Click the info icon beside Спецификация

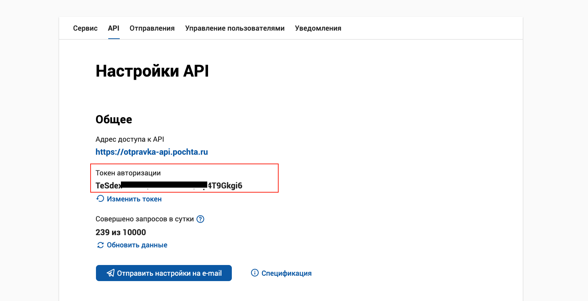click(254, 273)
